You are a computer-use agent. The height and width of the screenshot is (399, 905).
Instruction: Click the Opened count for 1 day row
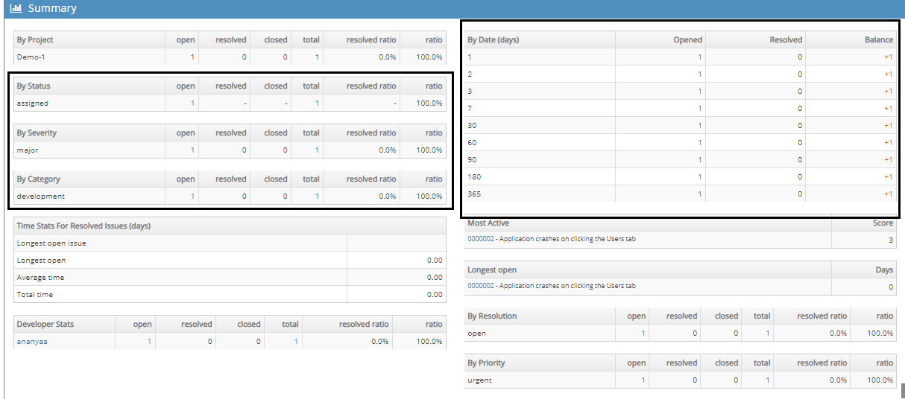pyautogui.click(x=699, y=57)
